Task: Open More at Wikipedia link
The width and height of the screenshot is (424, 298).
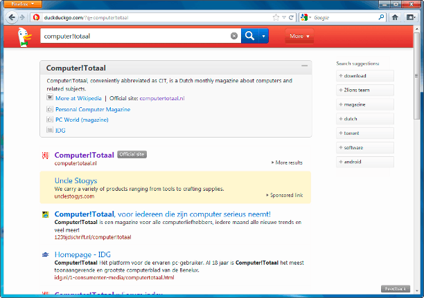Action: pos(78,98)
